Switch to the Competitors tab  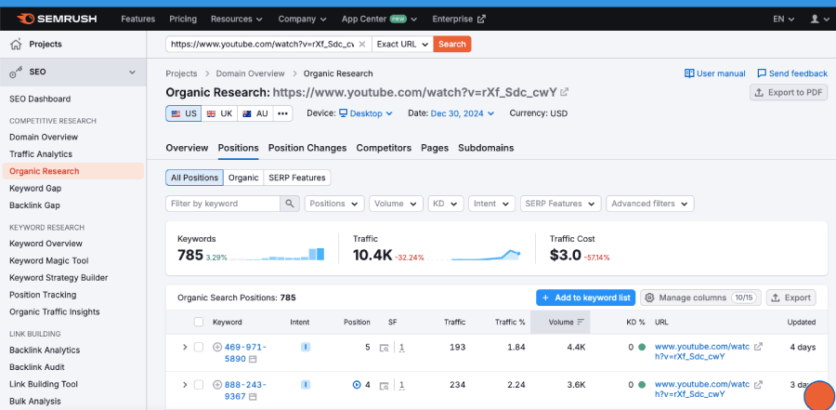coord(384,148)
